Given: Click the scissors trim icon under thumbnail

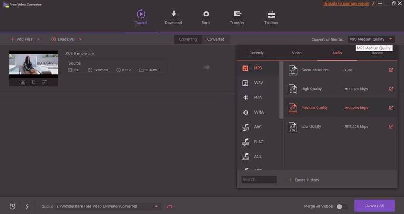Looking at the screenshot, I should click(x=23, y=82).
